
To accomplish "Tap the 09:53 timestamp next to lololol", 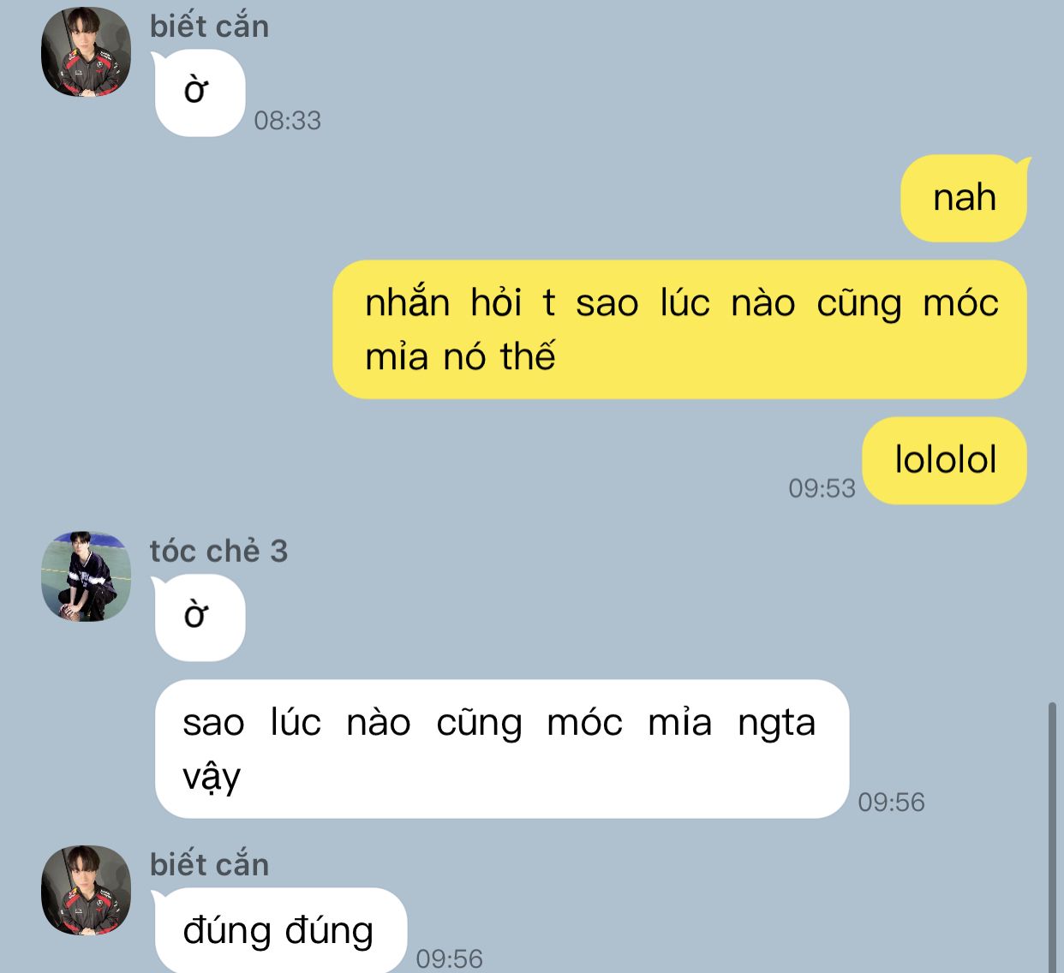I will (822, 488).
